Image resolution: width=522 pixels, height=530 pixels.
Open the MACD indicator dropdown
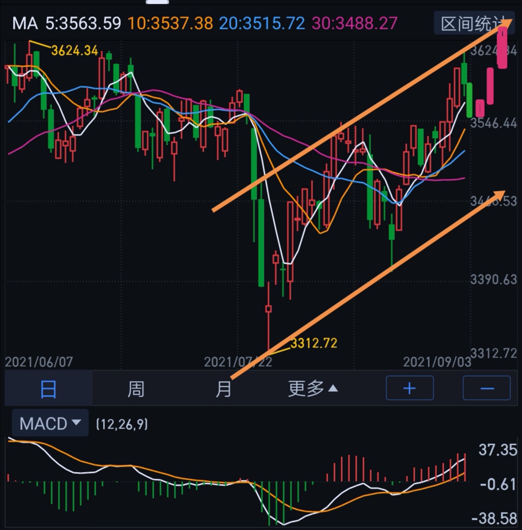coord(50,423)
